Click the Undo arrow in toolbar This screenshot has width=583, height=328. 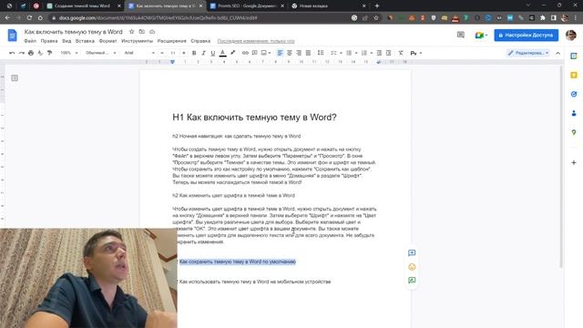pos(12,53)
